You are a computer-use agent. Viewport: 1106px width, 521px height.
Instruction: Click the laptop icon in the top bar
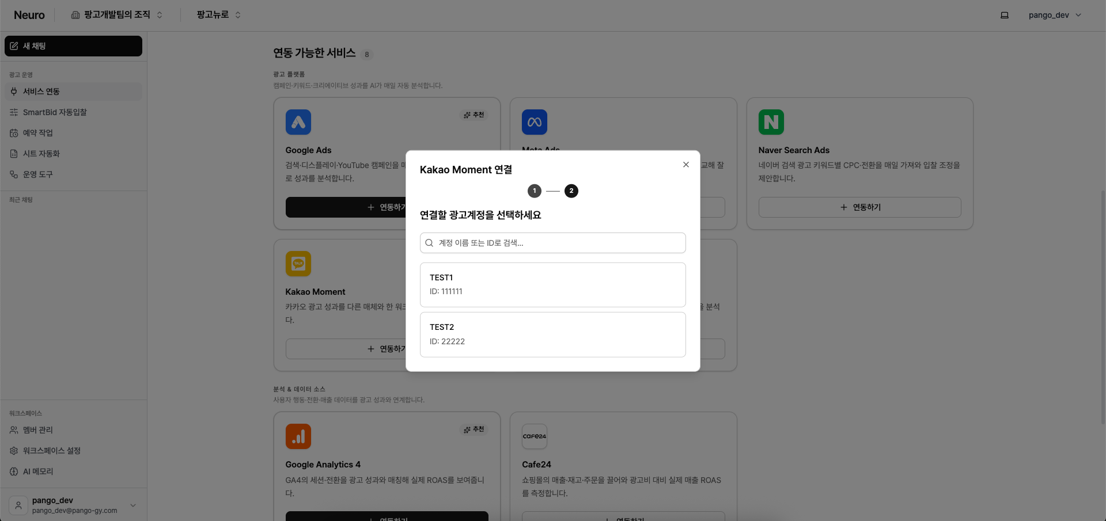1005,15
